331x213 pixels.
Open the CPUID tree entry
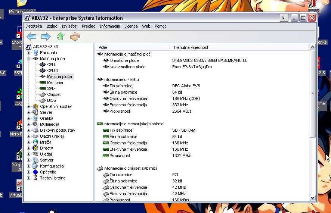(52, 71)
